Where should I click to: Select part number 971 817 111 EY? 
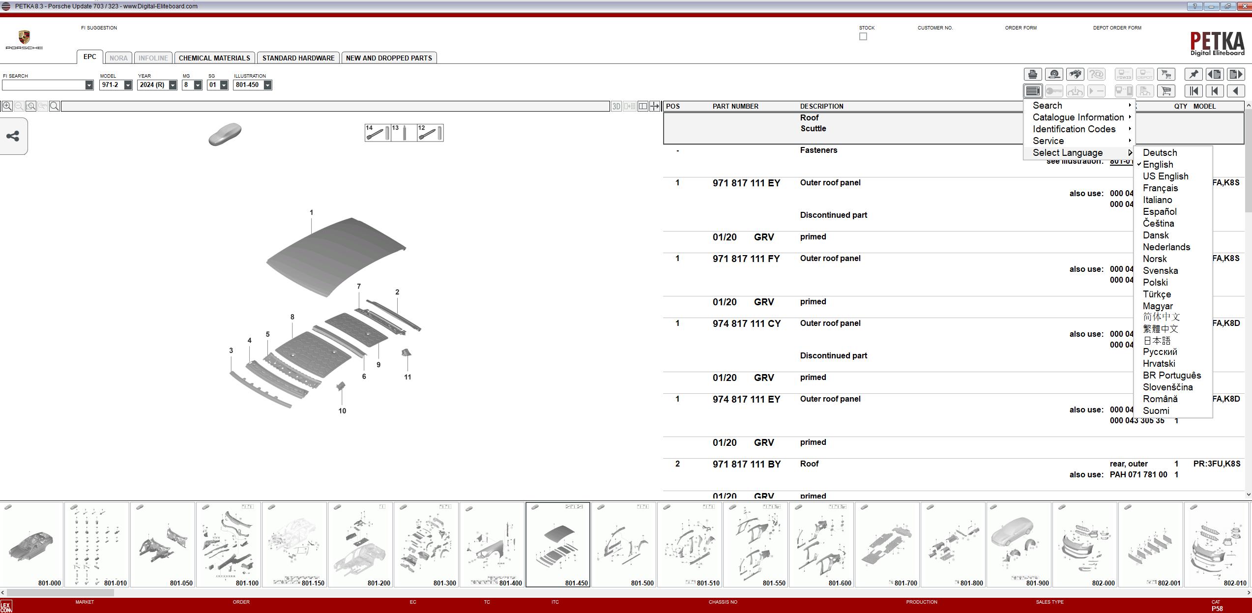point(746,182)
